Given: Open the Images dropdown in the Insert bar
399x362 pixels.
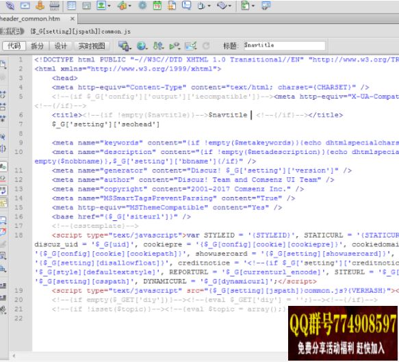Looking at the screenshot, I should [x=103, y=5].
